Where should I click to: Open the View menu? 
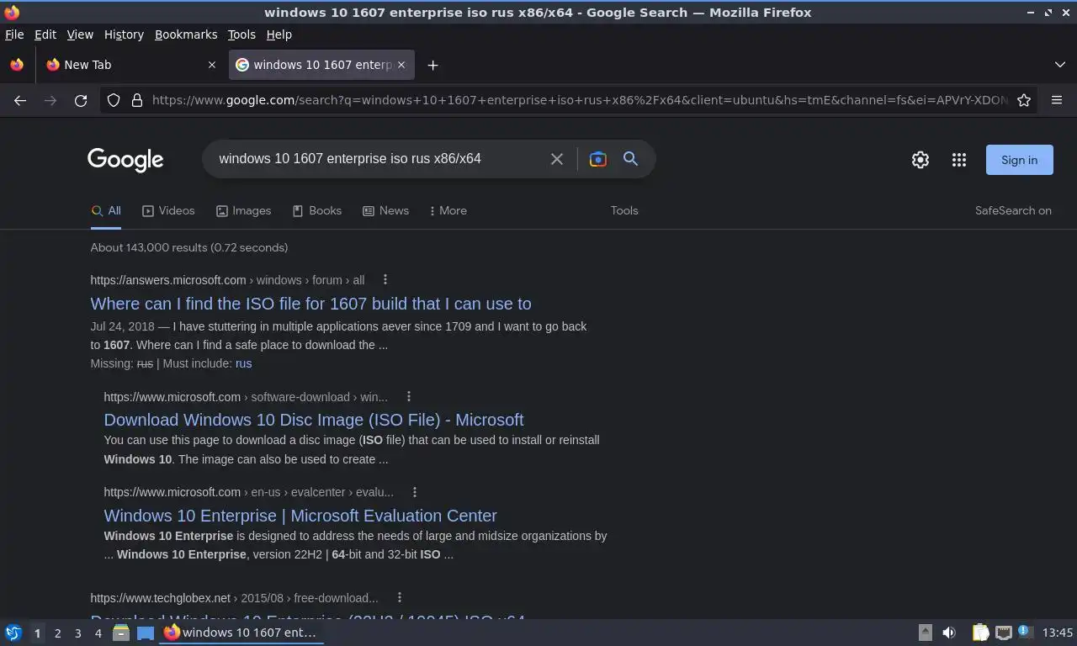tap(80, 34)
